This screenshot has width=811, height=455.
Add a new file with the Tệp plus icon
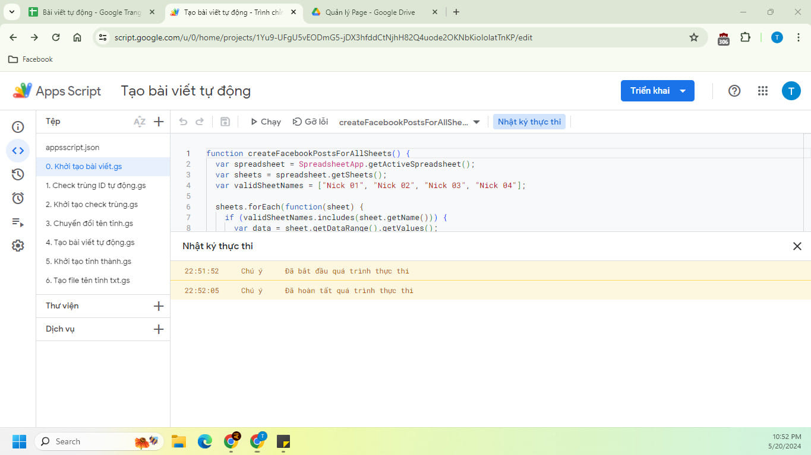(x=159, y=122)
